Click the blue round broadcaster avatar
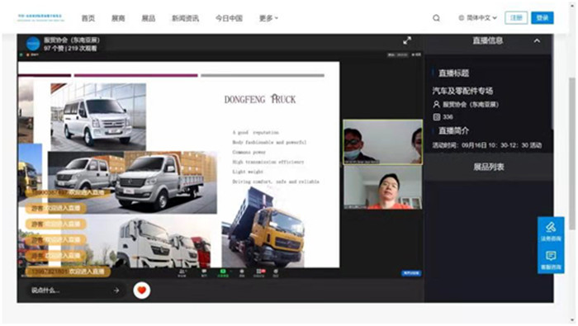This screenshot has height=326, width=578. 33,44
